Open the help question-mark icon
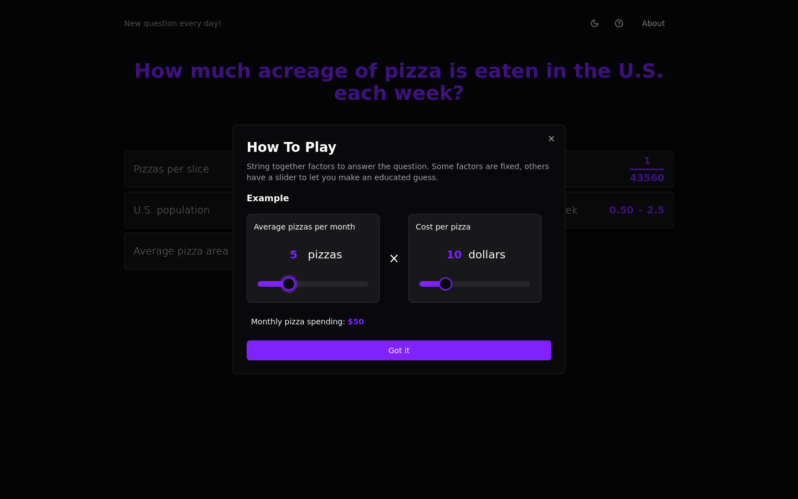Screen dimensions: 798x499 coord(619,23)
